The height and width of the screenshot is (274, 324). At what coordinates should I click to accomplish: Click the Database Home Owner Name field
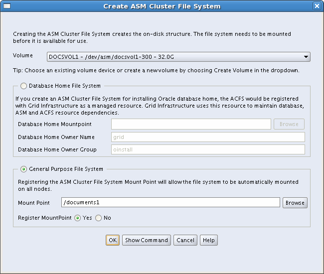click(208, 137)
